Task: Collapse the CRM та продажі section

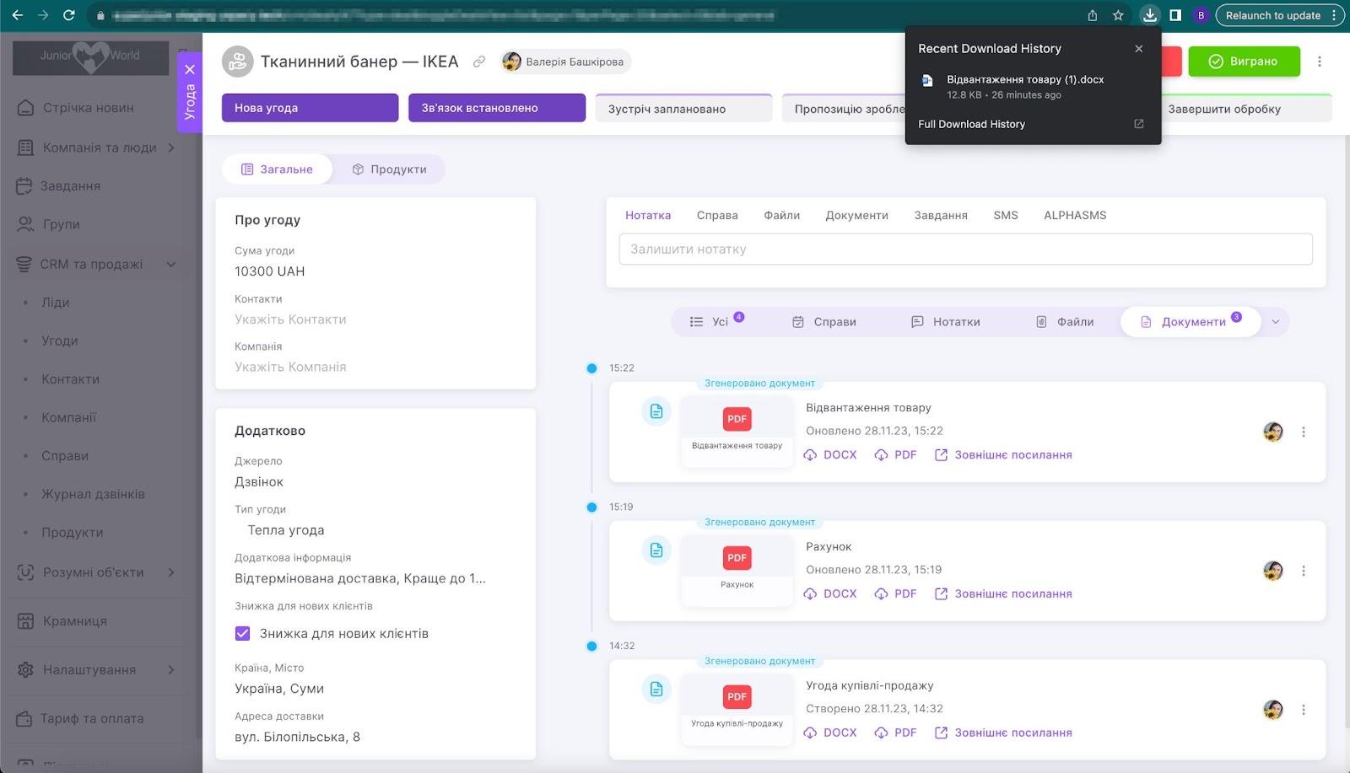Action: click(171, 265)
